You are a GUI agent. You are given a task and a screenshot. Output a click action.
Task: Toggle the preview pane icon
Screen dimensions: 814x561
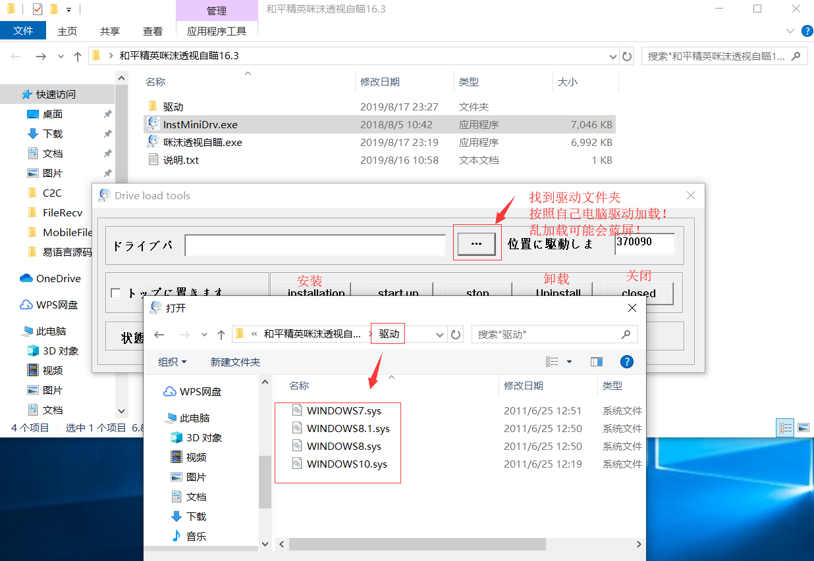click(x=597, y=362)
